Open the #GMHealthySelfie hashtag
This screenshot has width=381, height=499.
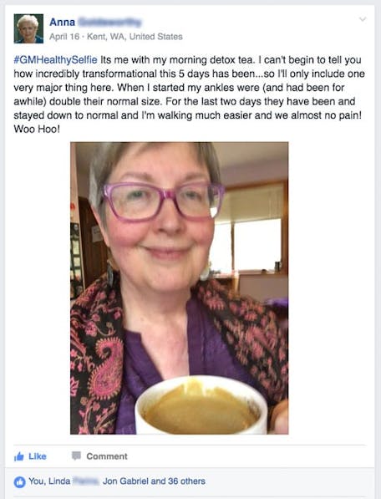[x=55, y=60]
